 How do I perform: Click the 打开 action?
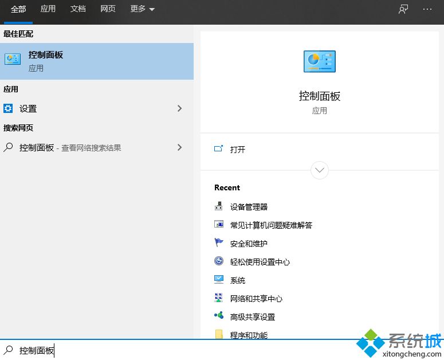point(238,149)
